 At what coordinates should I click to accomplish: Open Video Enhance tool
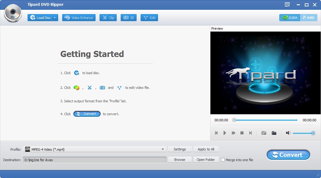79,17
